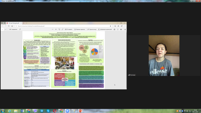Viewport: 201px width, 113px height.
Task: Save the PDF using the toolbar icon
Action: pos(118,29)
